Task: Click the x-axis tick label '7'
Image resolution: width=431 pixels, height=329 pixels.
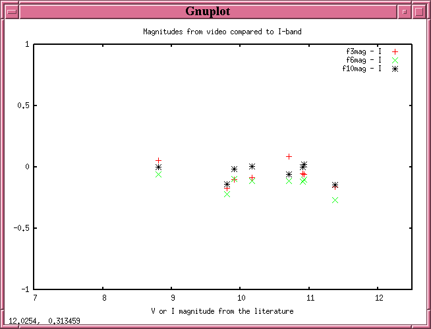Action: (35, 298)
